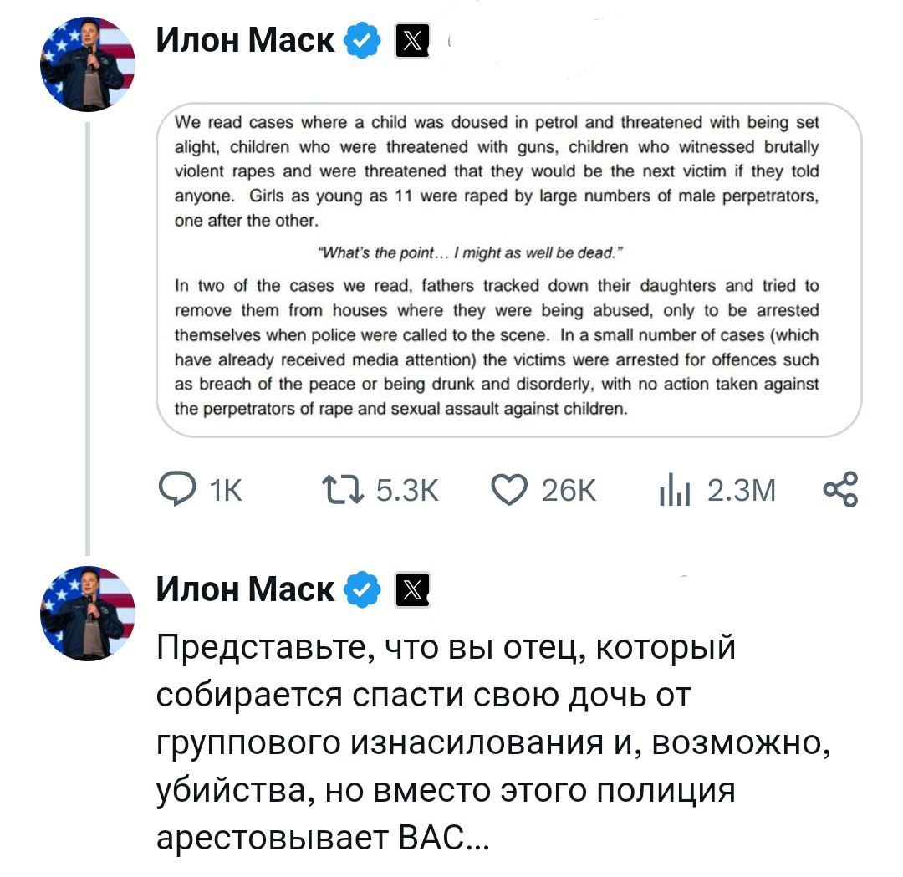Click the verified checkmark on second post
Screen dimensions: 903x877
tap(361, 590)
